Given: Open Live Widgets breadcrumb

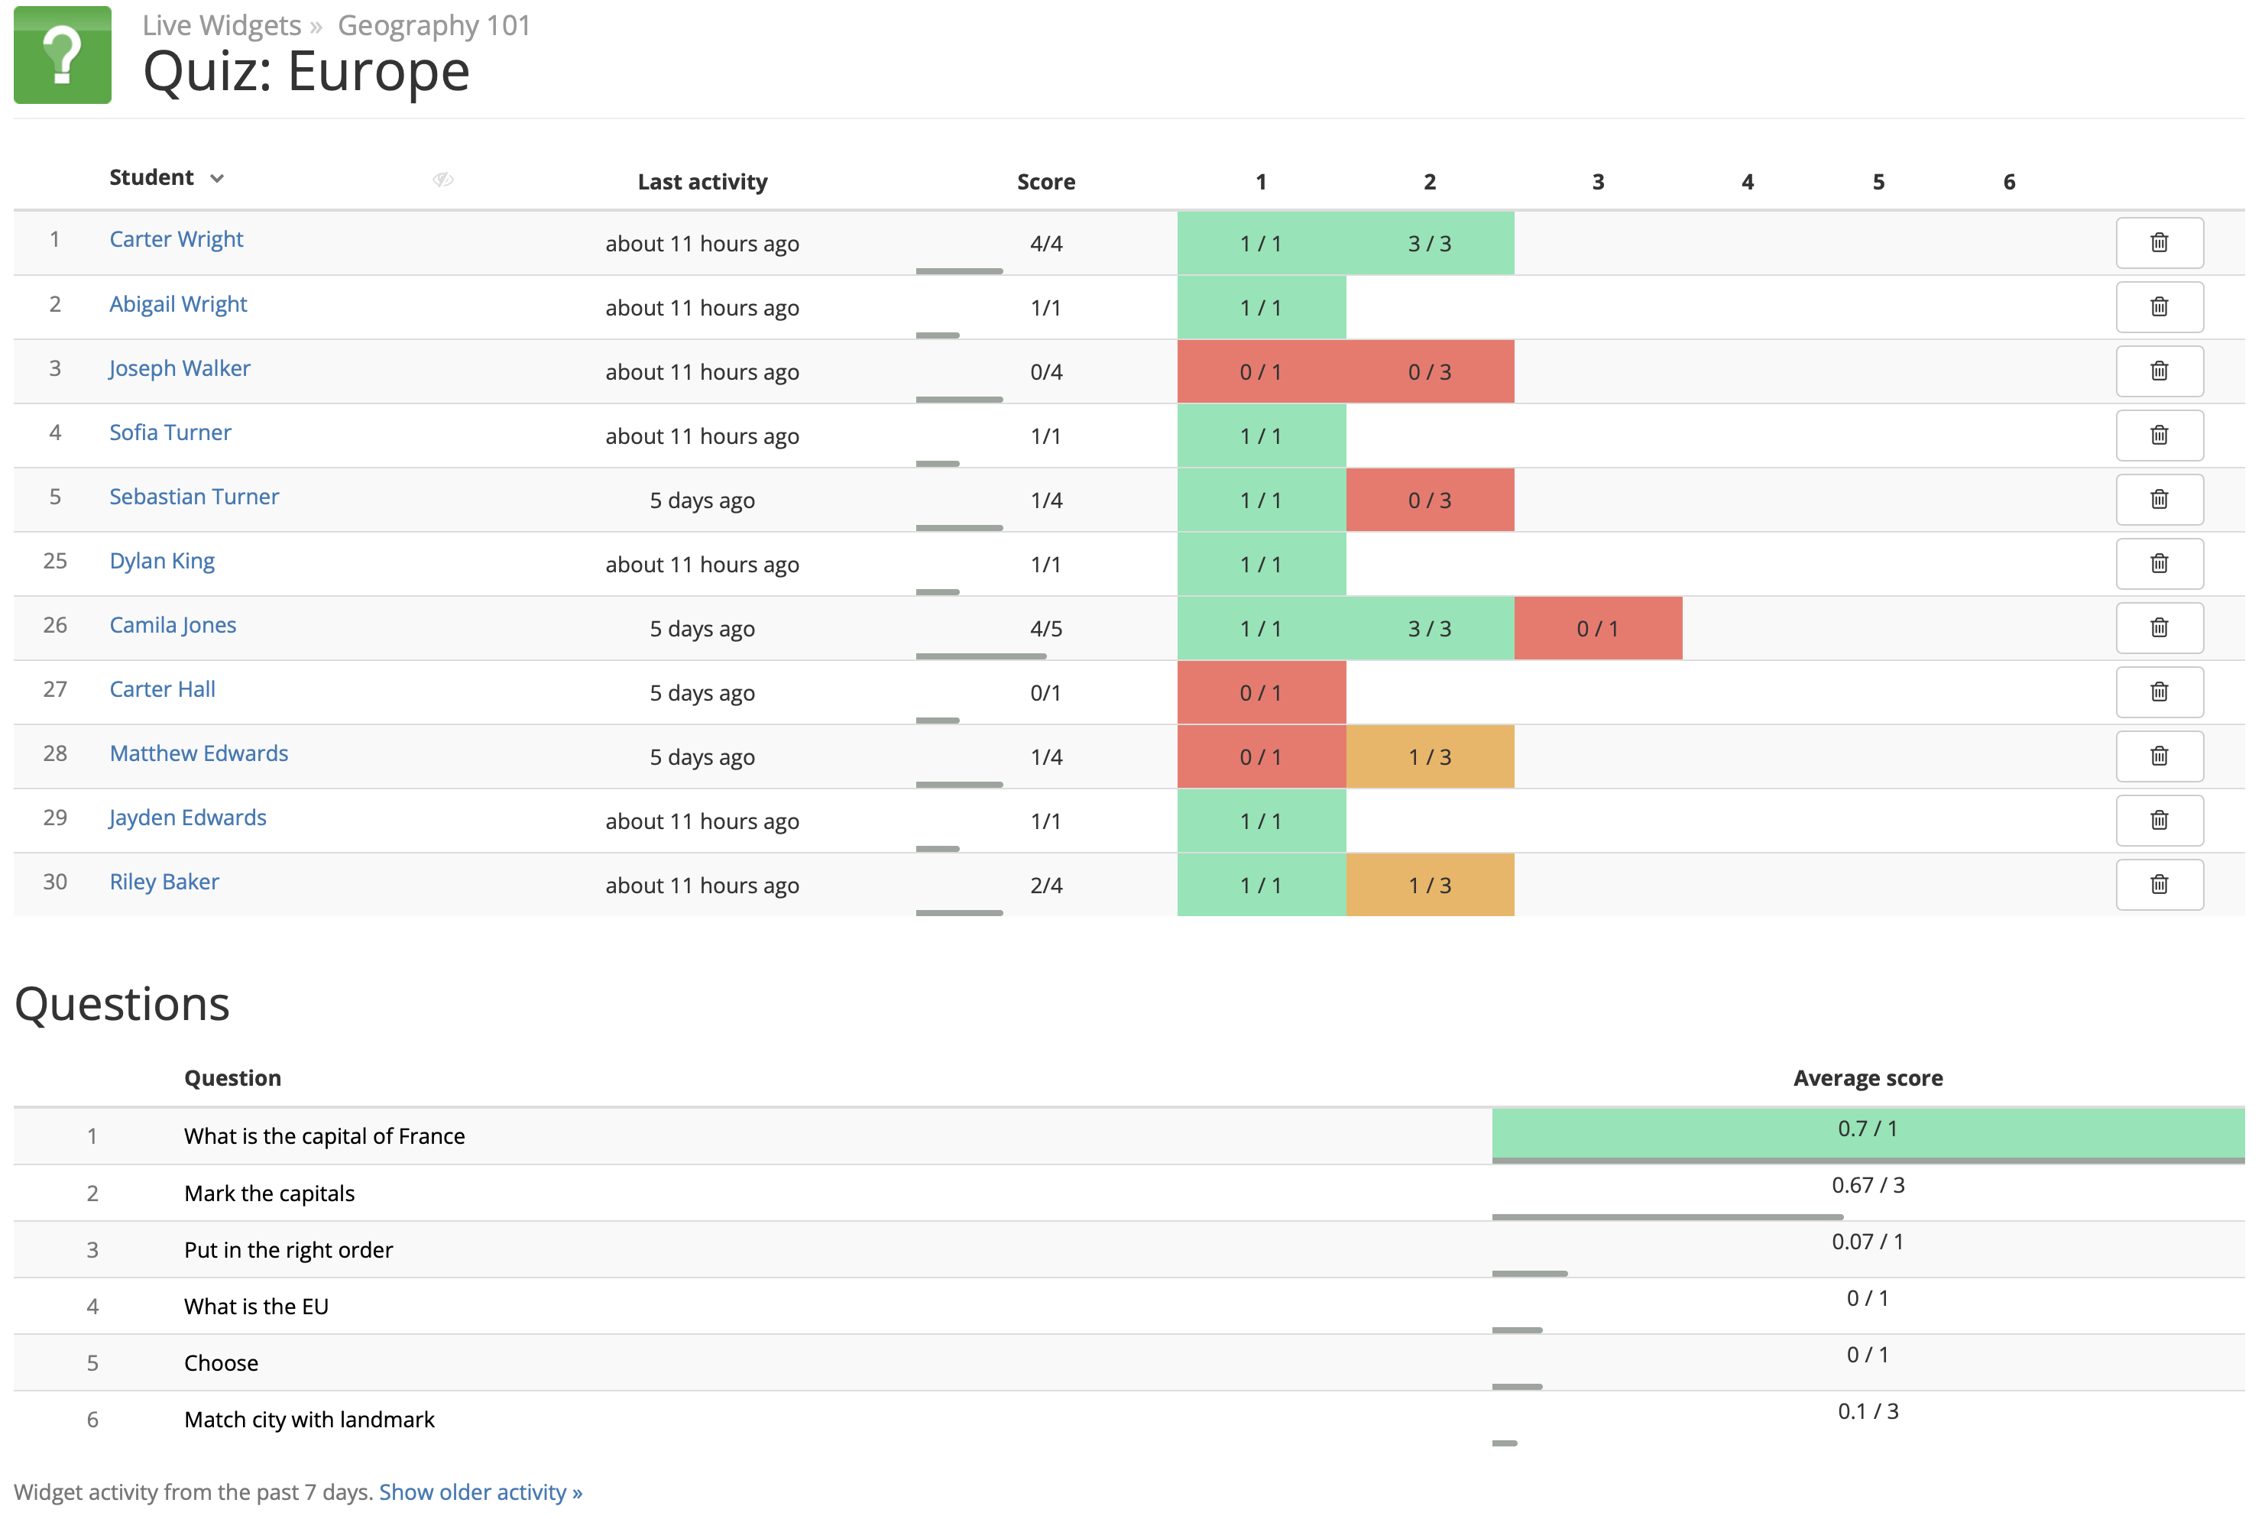Looking at the screenshot, I should pyautogui.click(x=222, y=25).
